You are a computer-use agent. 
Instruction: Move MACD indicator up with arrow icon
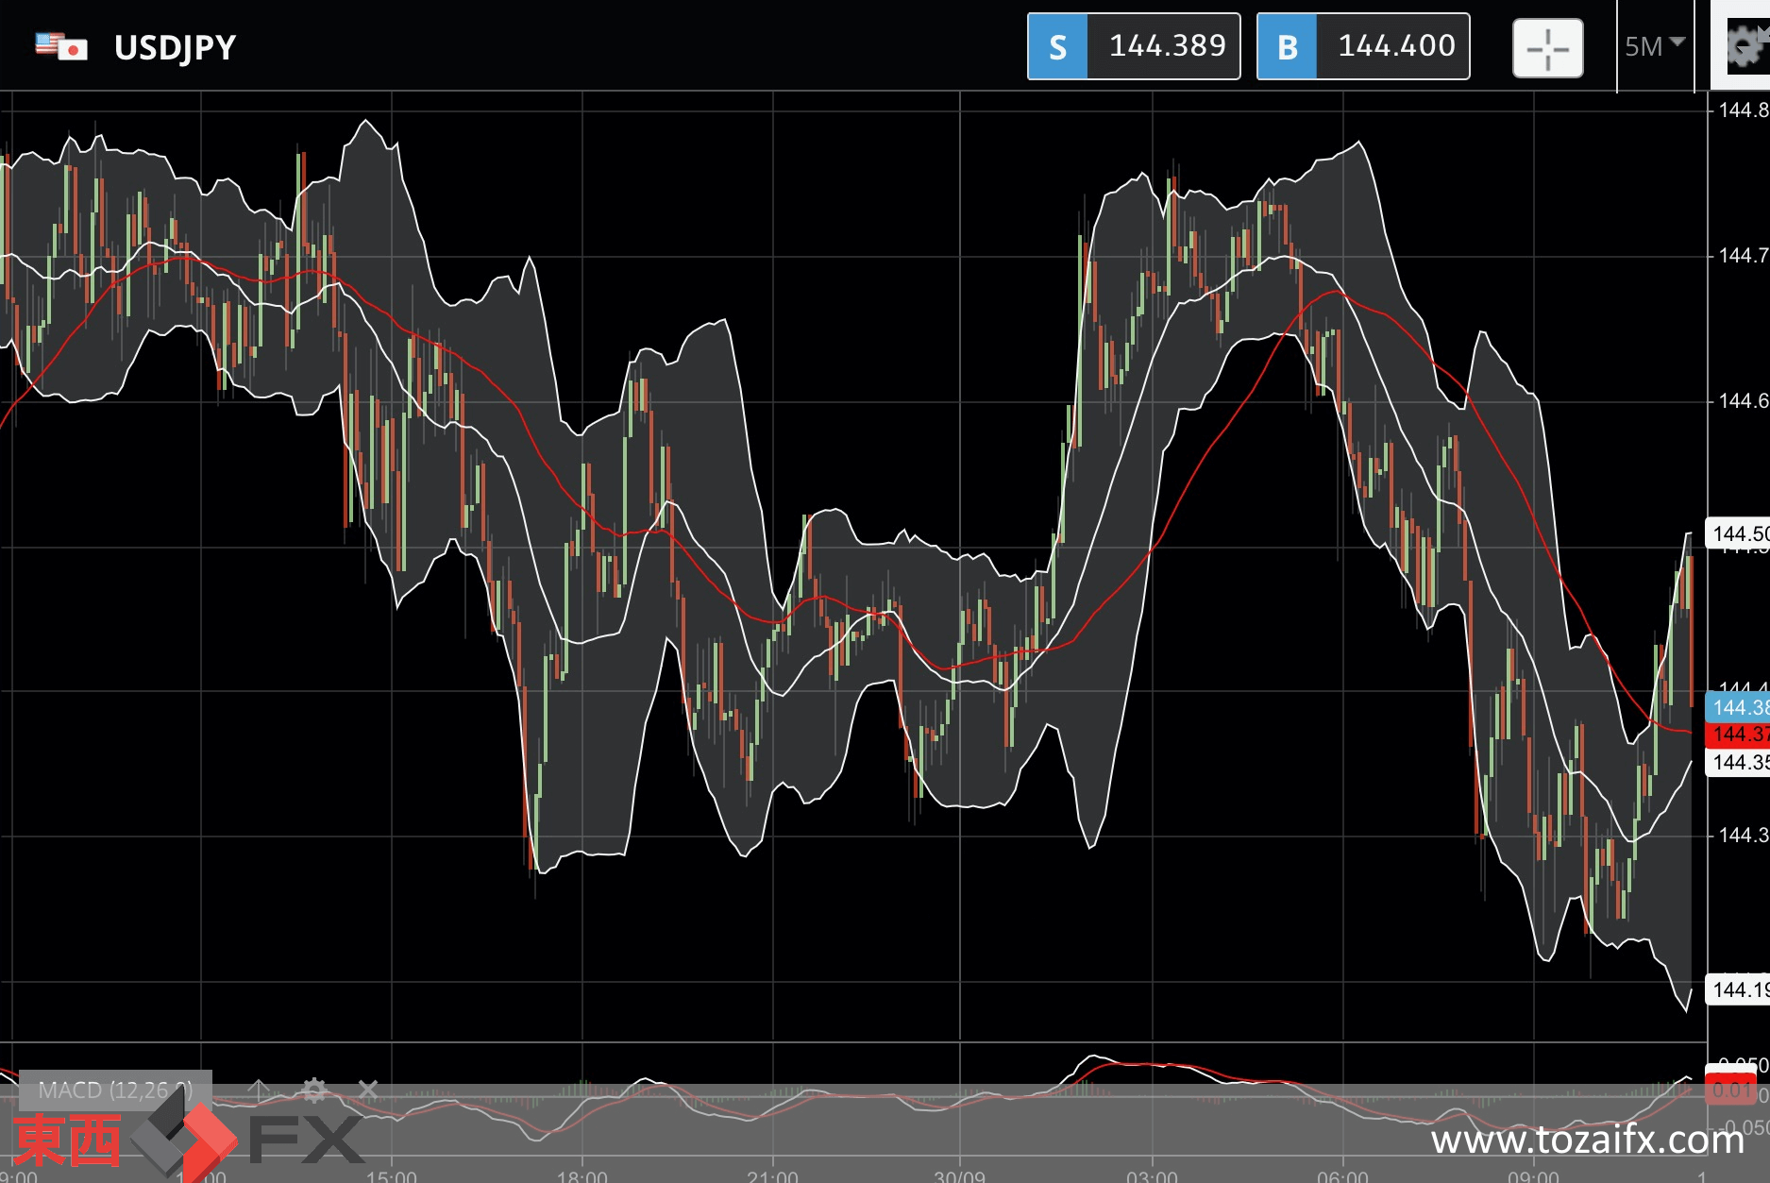click(x=258, y=1090)
